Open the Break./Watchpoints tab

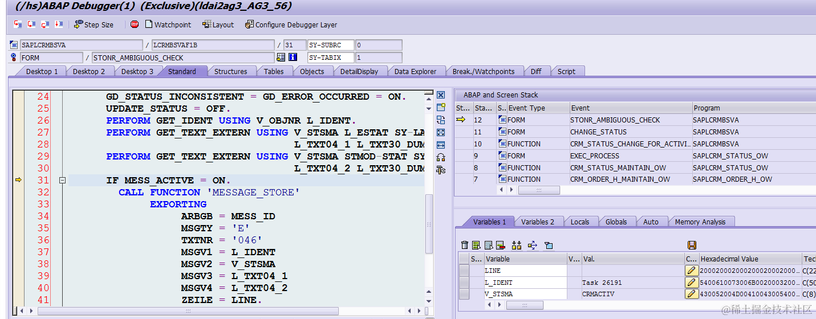click(484, 71)
